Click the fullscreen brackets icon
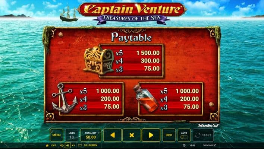Viewport: 264px width, 149px height. (80, 145)
